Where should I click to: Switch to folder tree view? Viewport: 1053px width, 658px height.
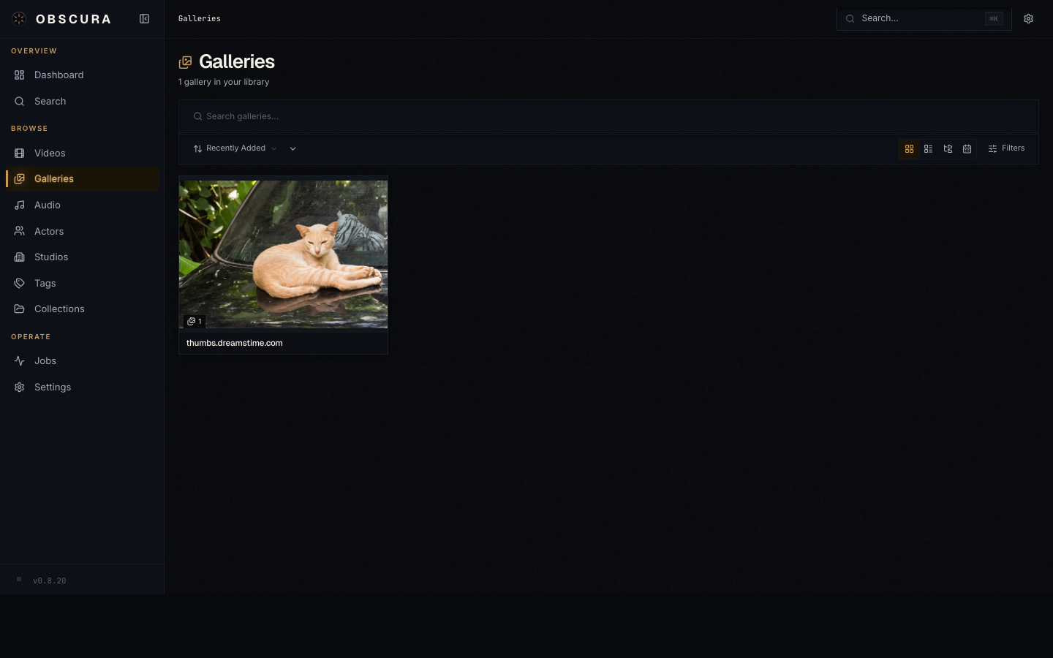click(948, 149)
